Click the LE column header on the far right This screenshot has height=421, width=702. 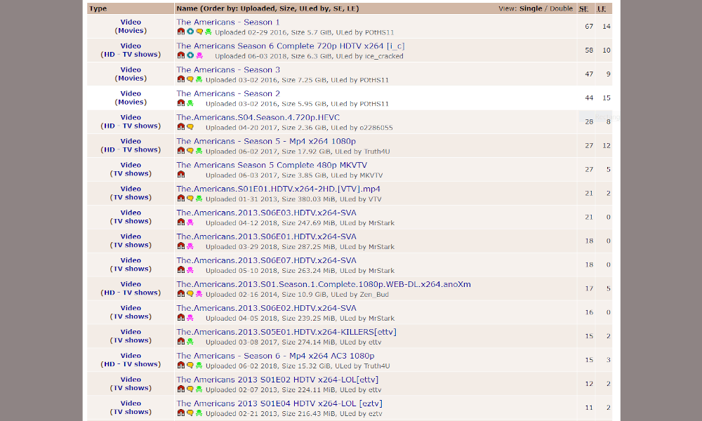point(602,8)
